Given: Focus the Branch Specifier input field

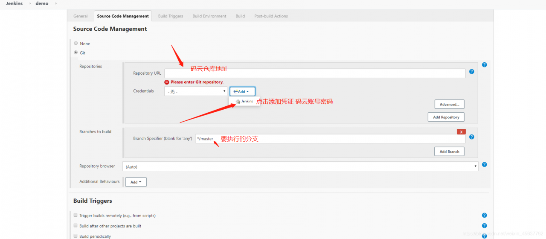Looking at the screenshot, I should 330,139.
